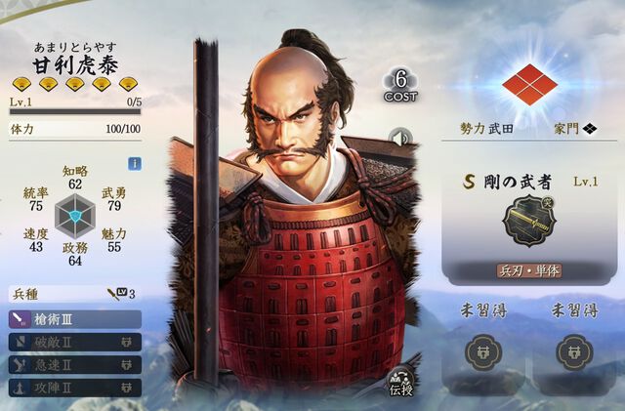
Task: Tap the red Takeda clan crest
Action: 529,85
